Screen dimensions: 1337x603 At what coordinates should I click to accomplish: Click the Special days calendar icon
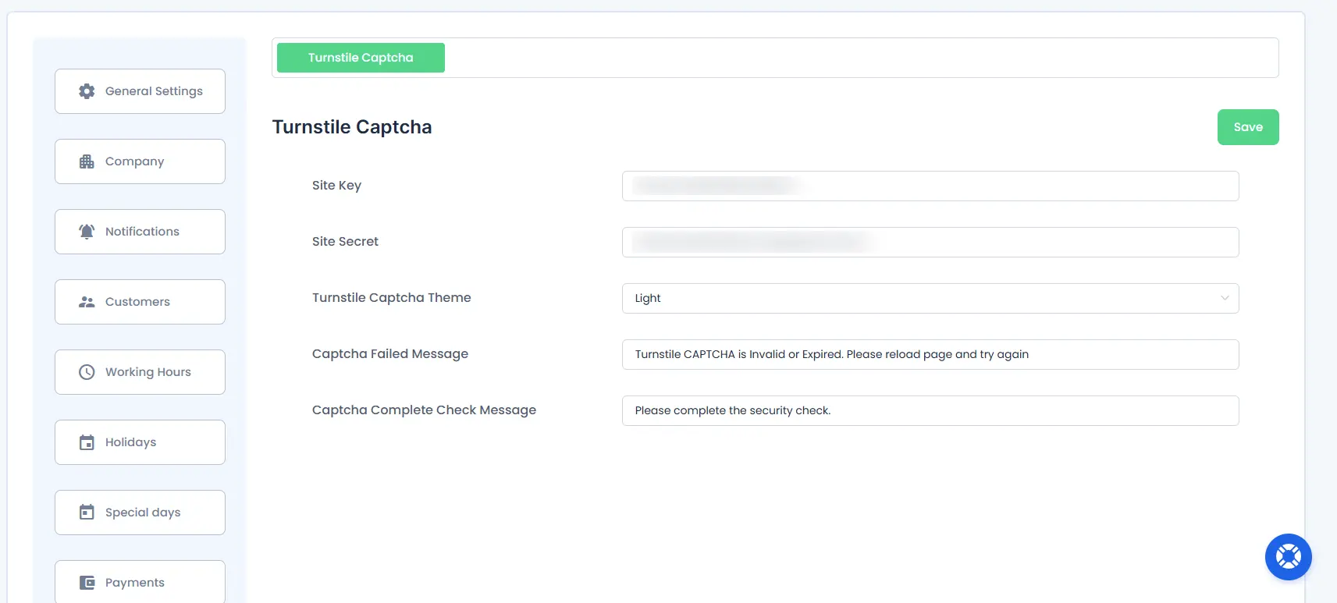pyautogui.click(x=87, y=513)
